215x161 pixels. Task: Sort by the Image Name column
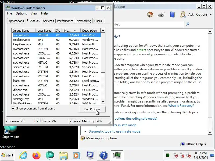tap(24, 31)
